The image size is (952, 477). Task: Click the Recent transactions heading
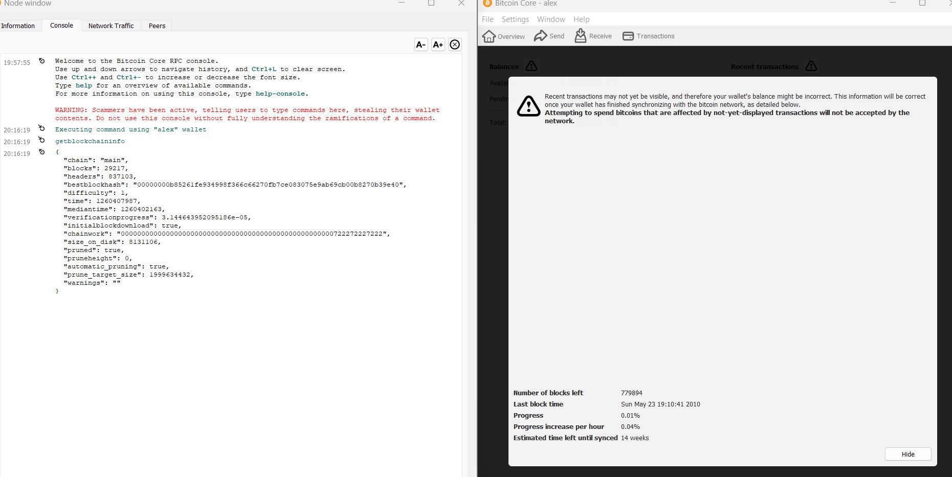764,66
